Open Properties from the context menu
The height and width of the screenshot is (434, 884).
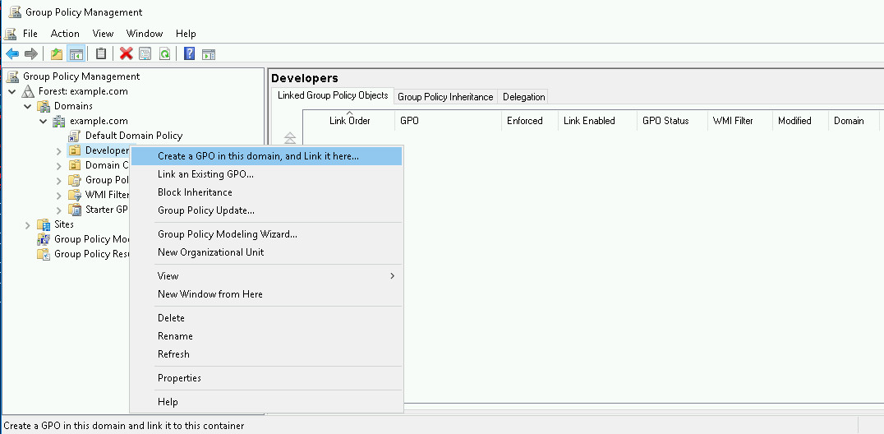[266, 377]
